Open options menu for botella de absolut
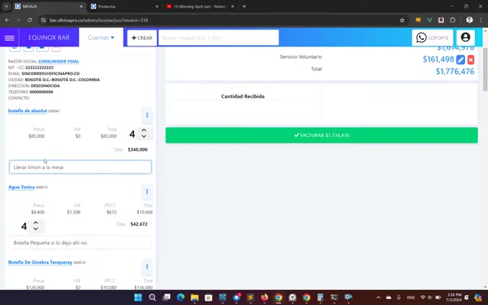 pyautogui.click(x=147, y=115)
